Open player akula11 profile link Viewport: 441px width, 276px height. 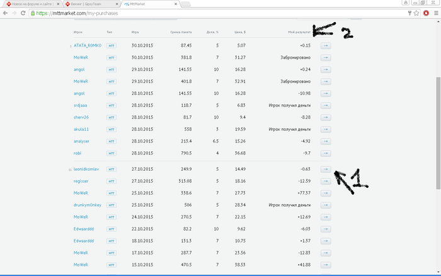(x=81, y=129)
